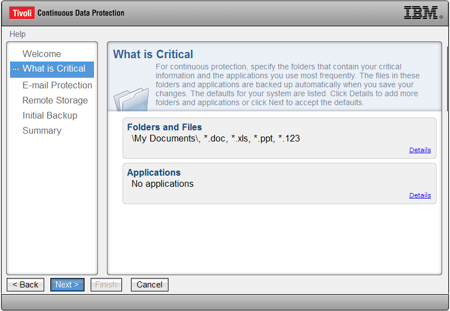Proceed with the Next button
Image resolution: width=450 pixels, height=311 pixels.
click(67, 285)
